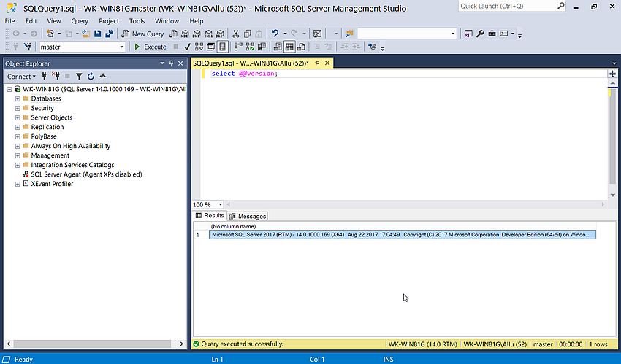This screenshot has height=364, width=621.
Task: Click the Save floppy disk icon
Action: click(x=97, y=34)
